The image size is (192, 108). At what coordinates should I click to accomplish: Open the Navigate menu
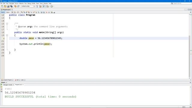(12, 3)
